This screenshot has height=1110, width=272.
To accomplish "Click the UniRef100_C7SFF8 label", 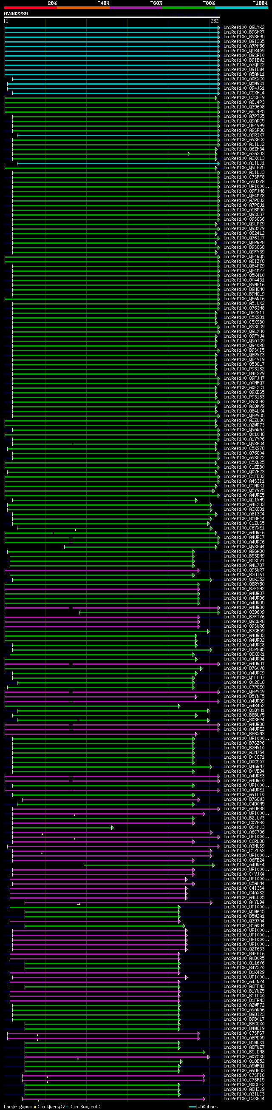I will click(244, 177).
